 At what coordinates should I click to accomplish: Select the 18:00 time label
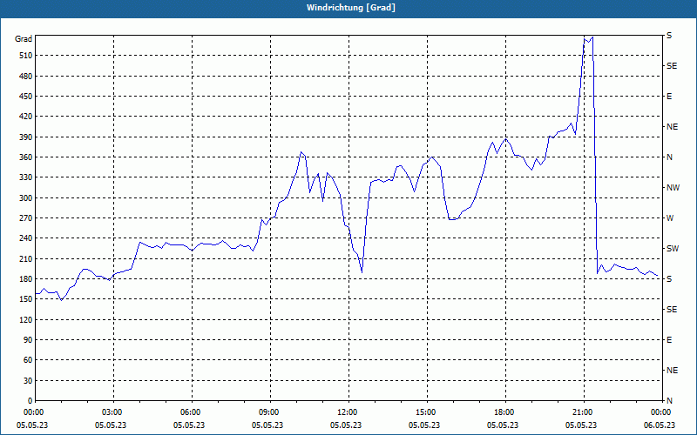coord(505,412)
